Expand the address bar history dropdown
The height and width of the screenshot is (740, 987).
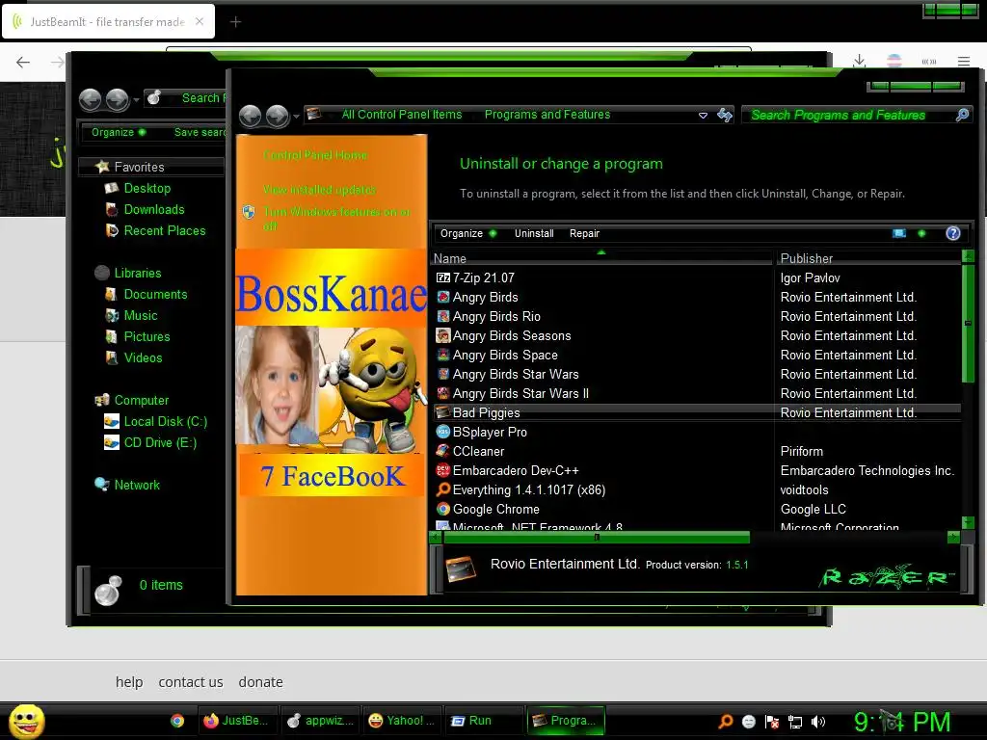pos(703,116)
